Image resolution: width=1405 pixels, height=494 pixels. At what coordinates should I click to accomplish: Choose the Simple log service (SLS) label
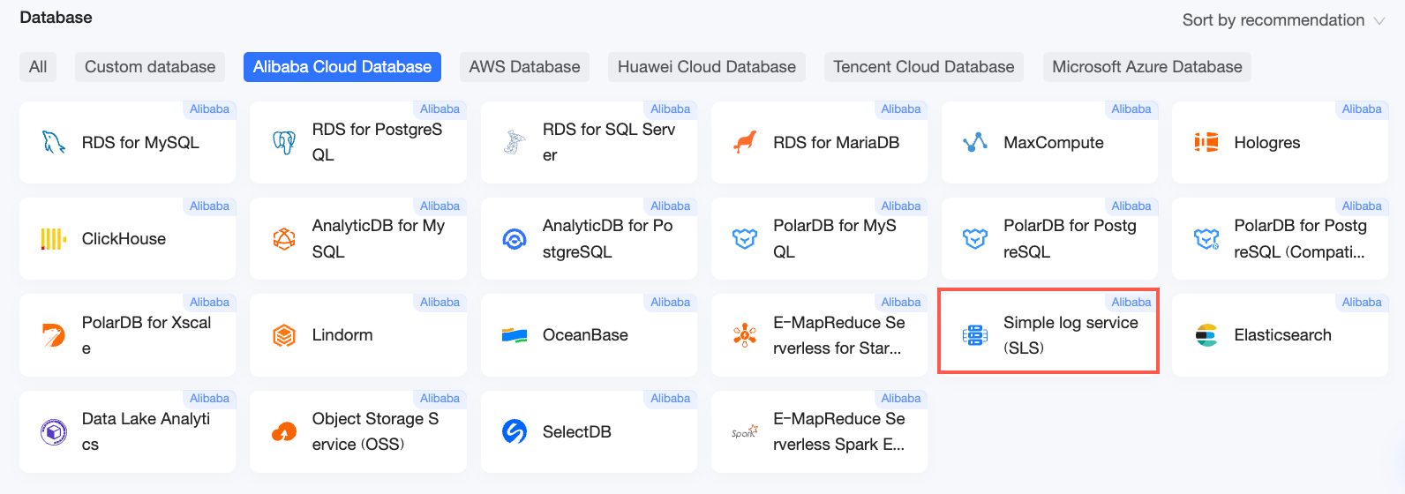(x=1071, y=335)
